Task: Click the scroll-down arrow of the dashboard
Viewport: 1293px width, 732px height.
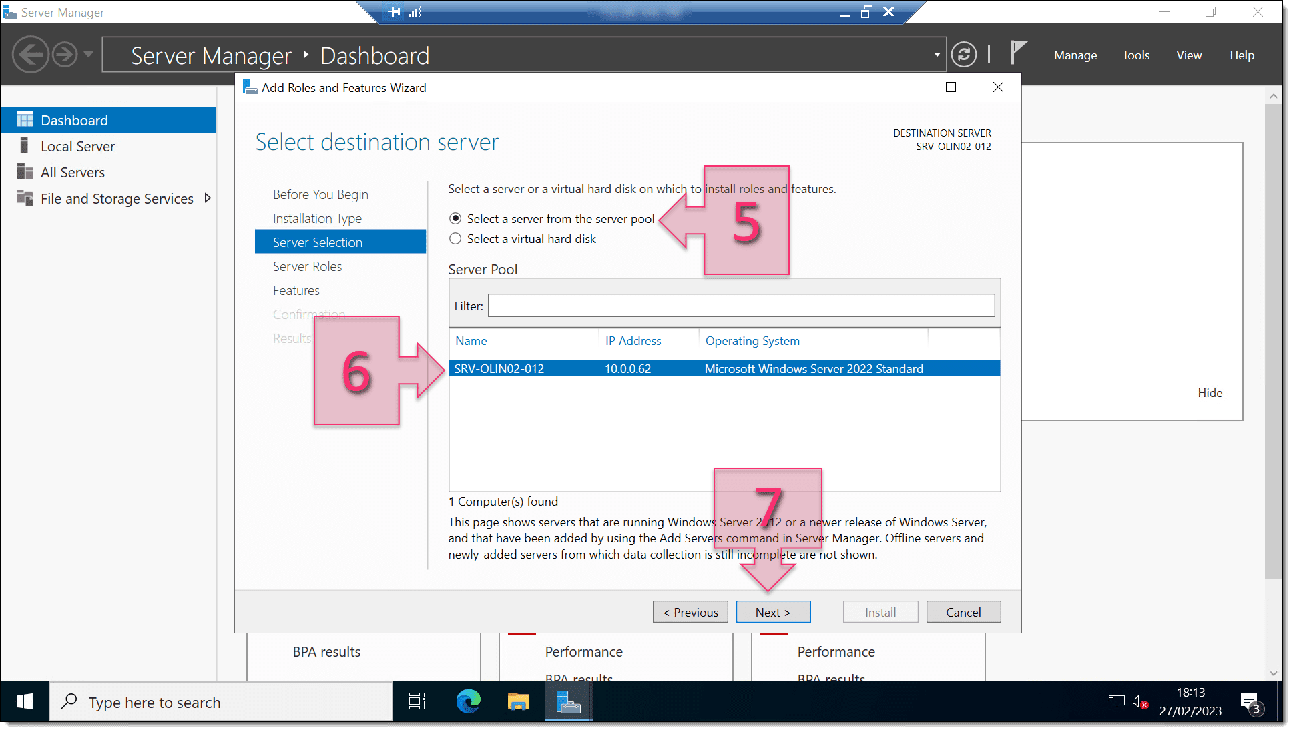Action: pyautogui.click(x=1273, y=673)
